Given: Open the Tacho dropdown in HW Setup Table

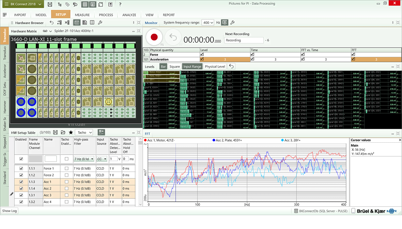Looking at the screenshot, I should point(84,133).
